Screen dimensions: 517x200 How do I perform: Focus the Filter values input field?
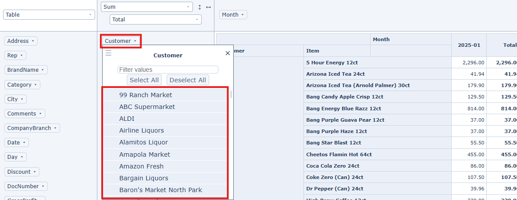(x=168, y=70)
